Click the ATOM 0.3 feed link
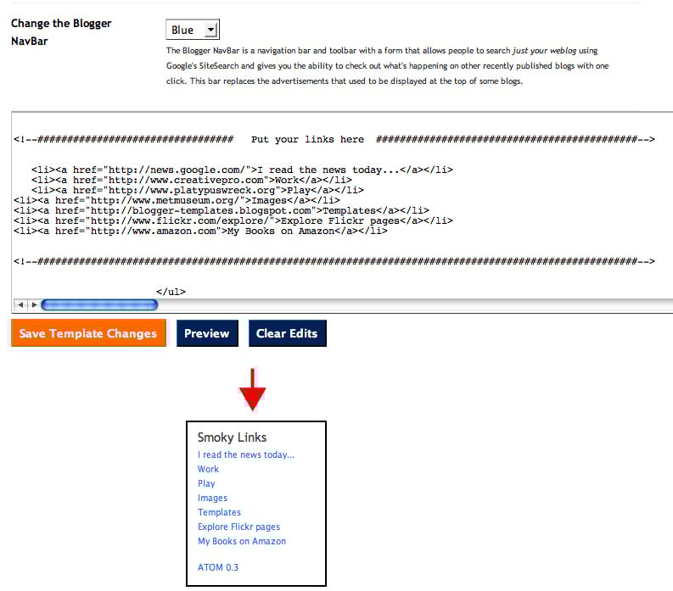The width and height of the screenshot is (673, 591). click(x=218, y=566)
